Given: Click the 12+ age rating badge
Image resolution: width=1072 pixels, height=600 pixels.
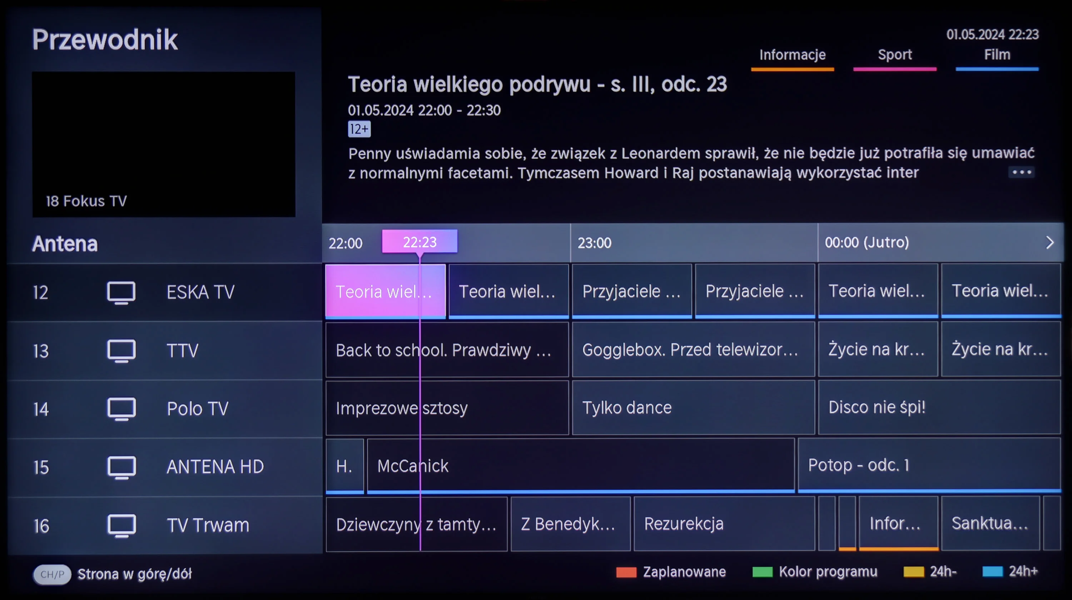Looking at the screenshot, I should tap(359, 129).
